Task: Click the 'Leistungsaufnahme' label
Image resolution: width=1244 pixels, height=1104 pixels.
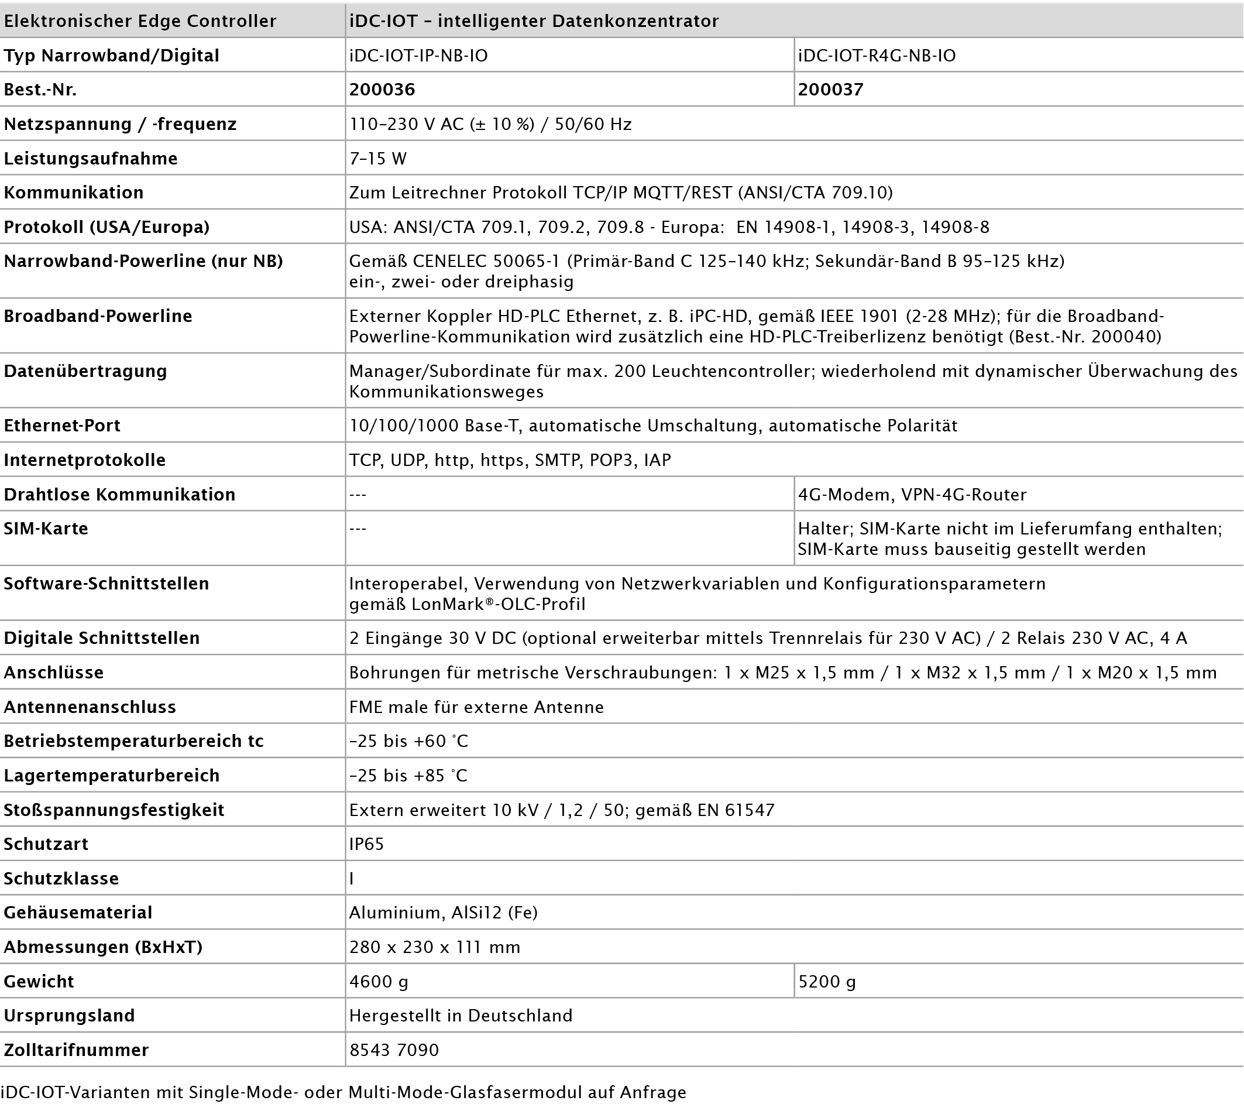Action: pos(91,159)
